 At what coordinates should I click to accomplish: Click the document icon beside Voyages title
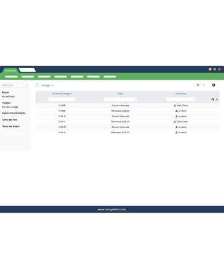coord(37,85)
